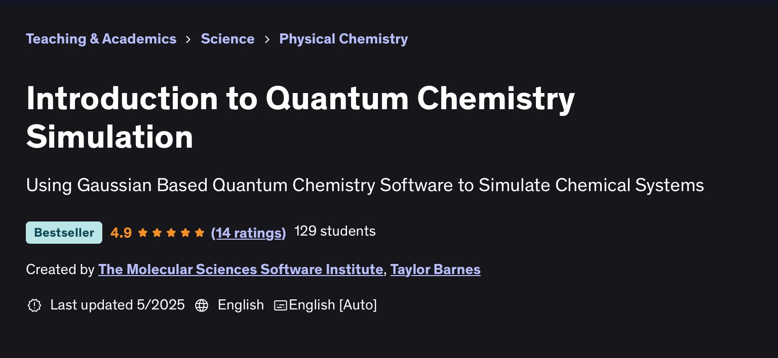Open the 14 ratings link
The image size is (778, 358).
(x=248, y=233)
